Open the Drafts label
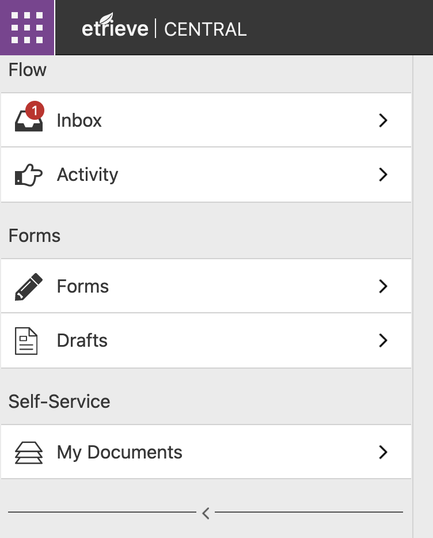 [x=82, y=340]
